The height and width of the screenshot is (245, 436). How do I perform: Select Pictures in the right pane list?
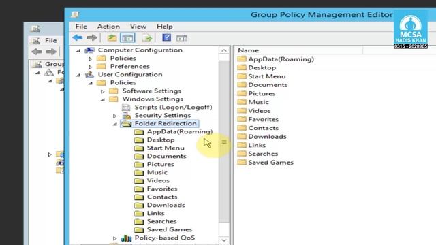pyautogui.click(x=262, y=93)
